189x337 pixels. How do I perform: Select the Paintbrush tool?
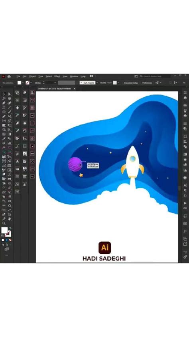point(10,112)
